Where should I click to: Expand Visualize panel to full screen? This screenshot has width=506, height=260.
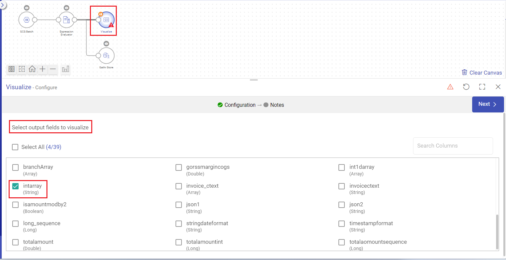[x=482, y=87]
